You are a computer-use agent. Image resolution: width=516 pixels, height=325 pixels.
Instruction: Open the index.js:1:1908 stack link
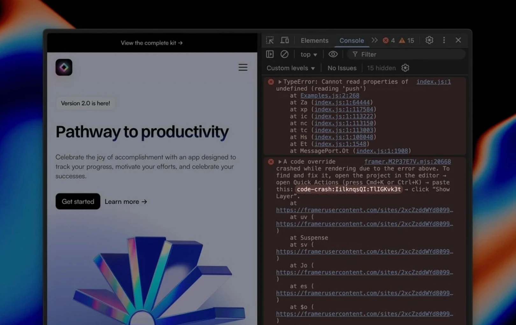(382, 151)
